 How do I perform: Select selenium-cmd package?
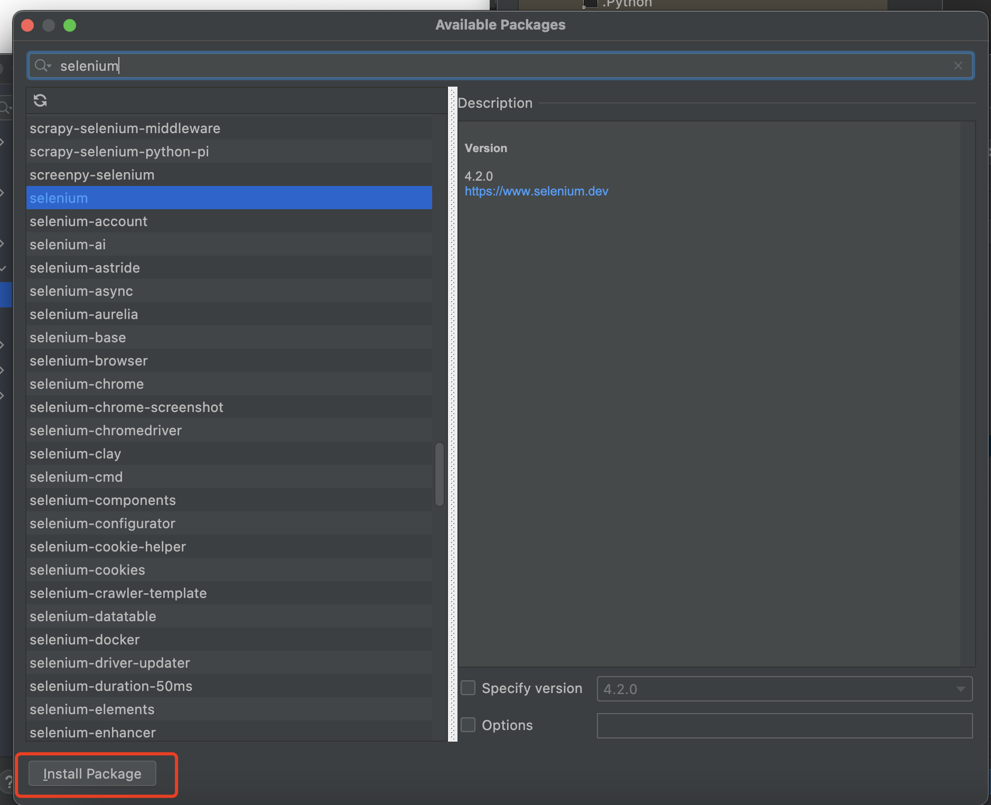pos(229,476)
